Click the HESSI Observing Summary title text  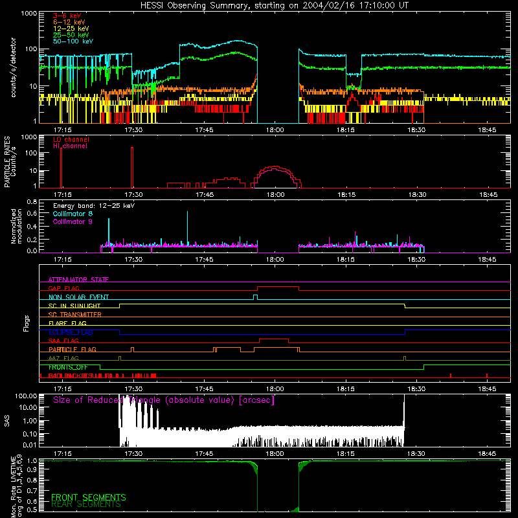(275, 6)
